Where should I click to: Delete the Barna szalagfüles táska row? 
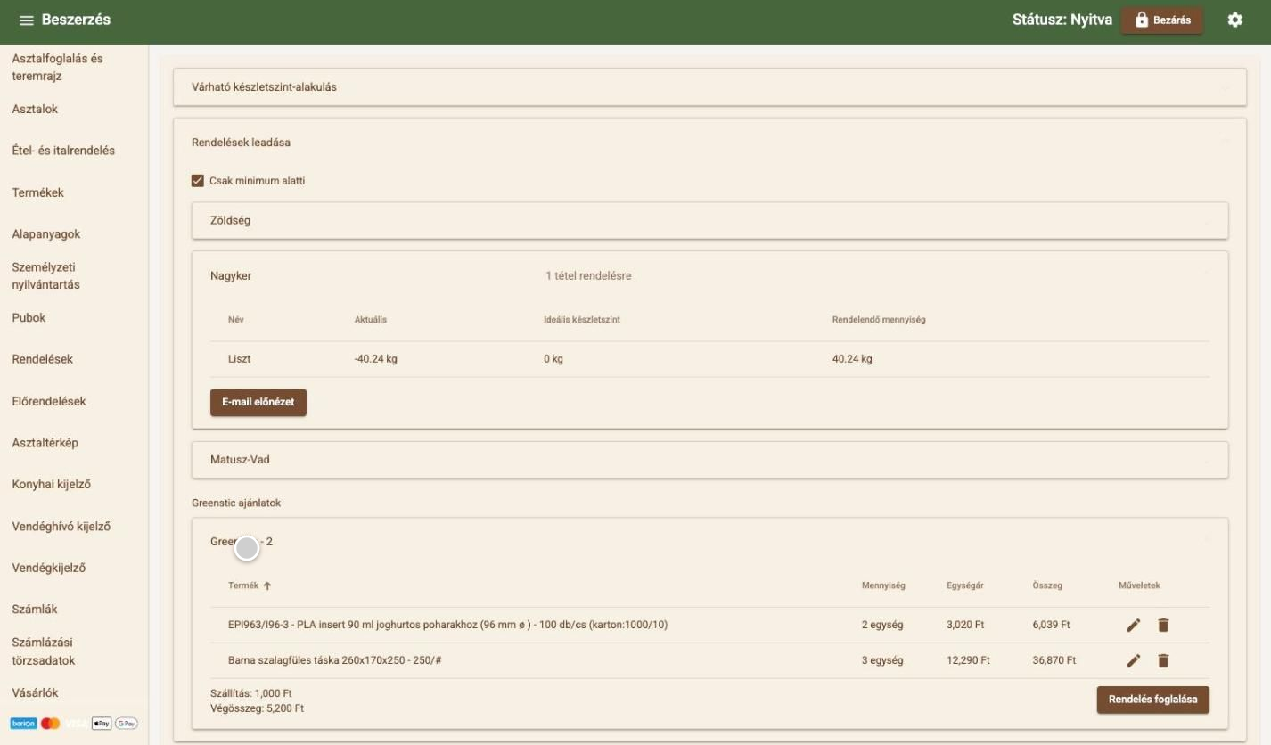(1163, 661)
